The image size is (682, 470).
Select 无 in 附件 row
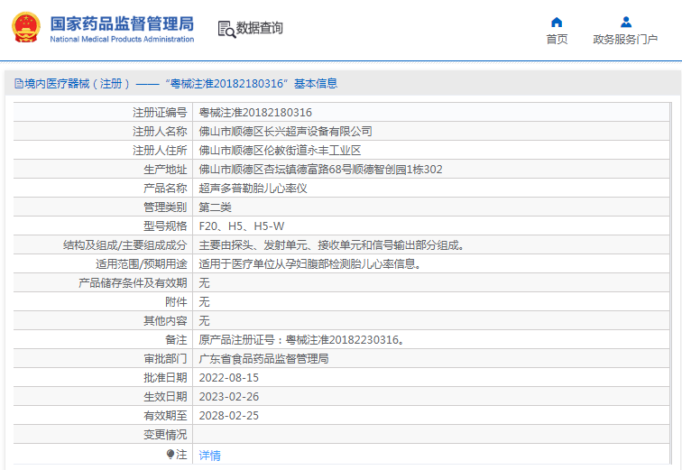(x=205, y=301)
